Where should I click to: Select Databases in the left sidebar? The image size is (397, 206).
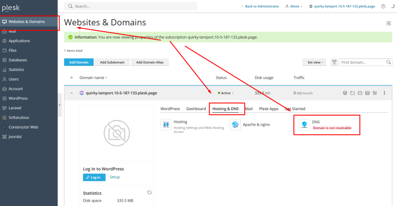18,60
